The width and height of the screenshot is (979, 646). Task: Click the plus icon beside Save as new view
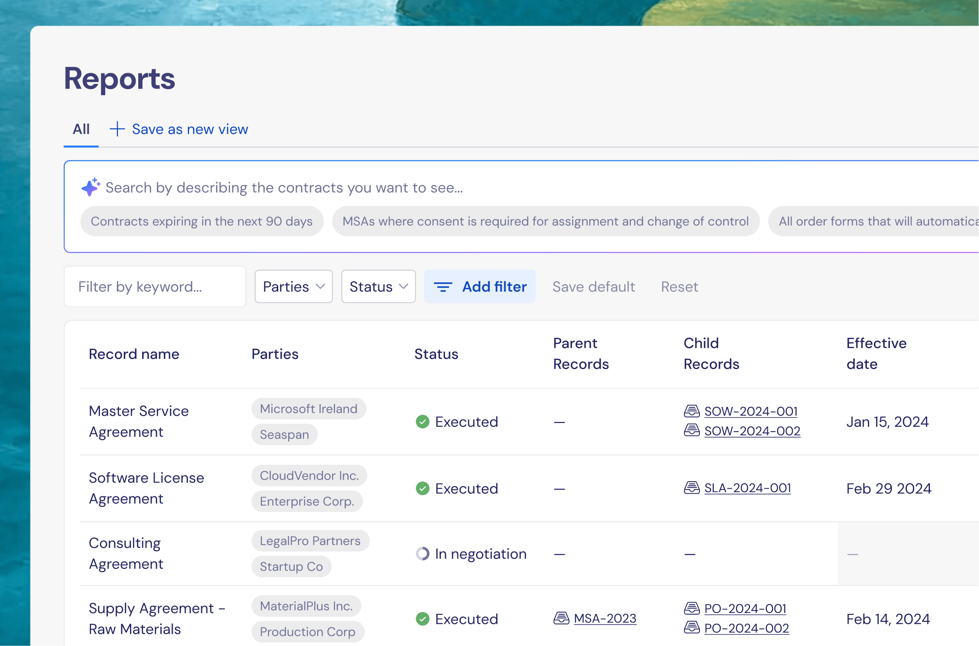pos(117,129)
